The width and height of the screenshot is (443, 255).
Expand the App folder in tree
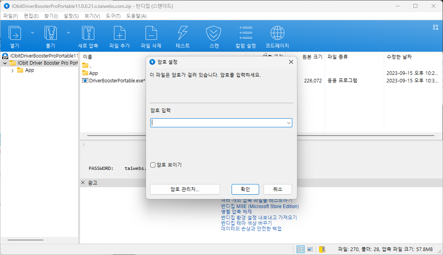click(x=12, y=70)
